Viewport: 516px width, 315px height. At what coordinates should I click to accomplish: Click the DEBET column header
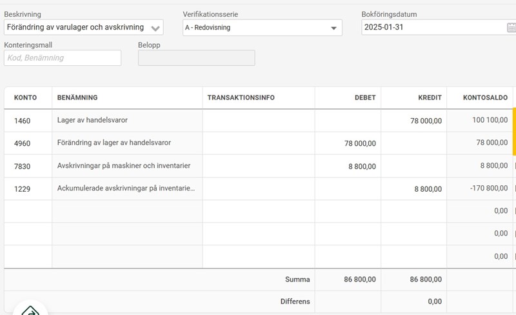point(364,97)
